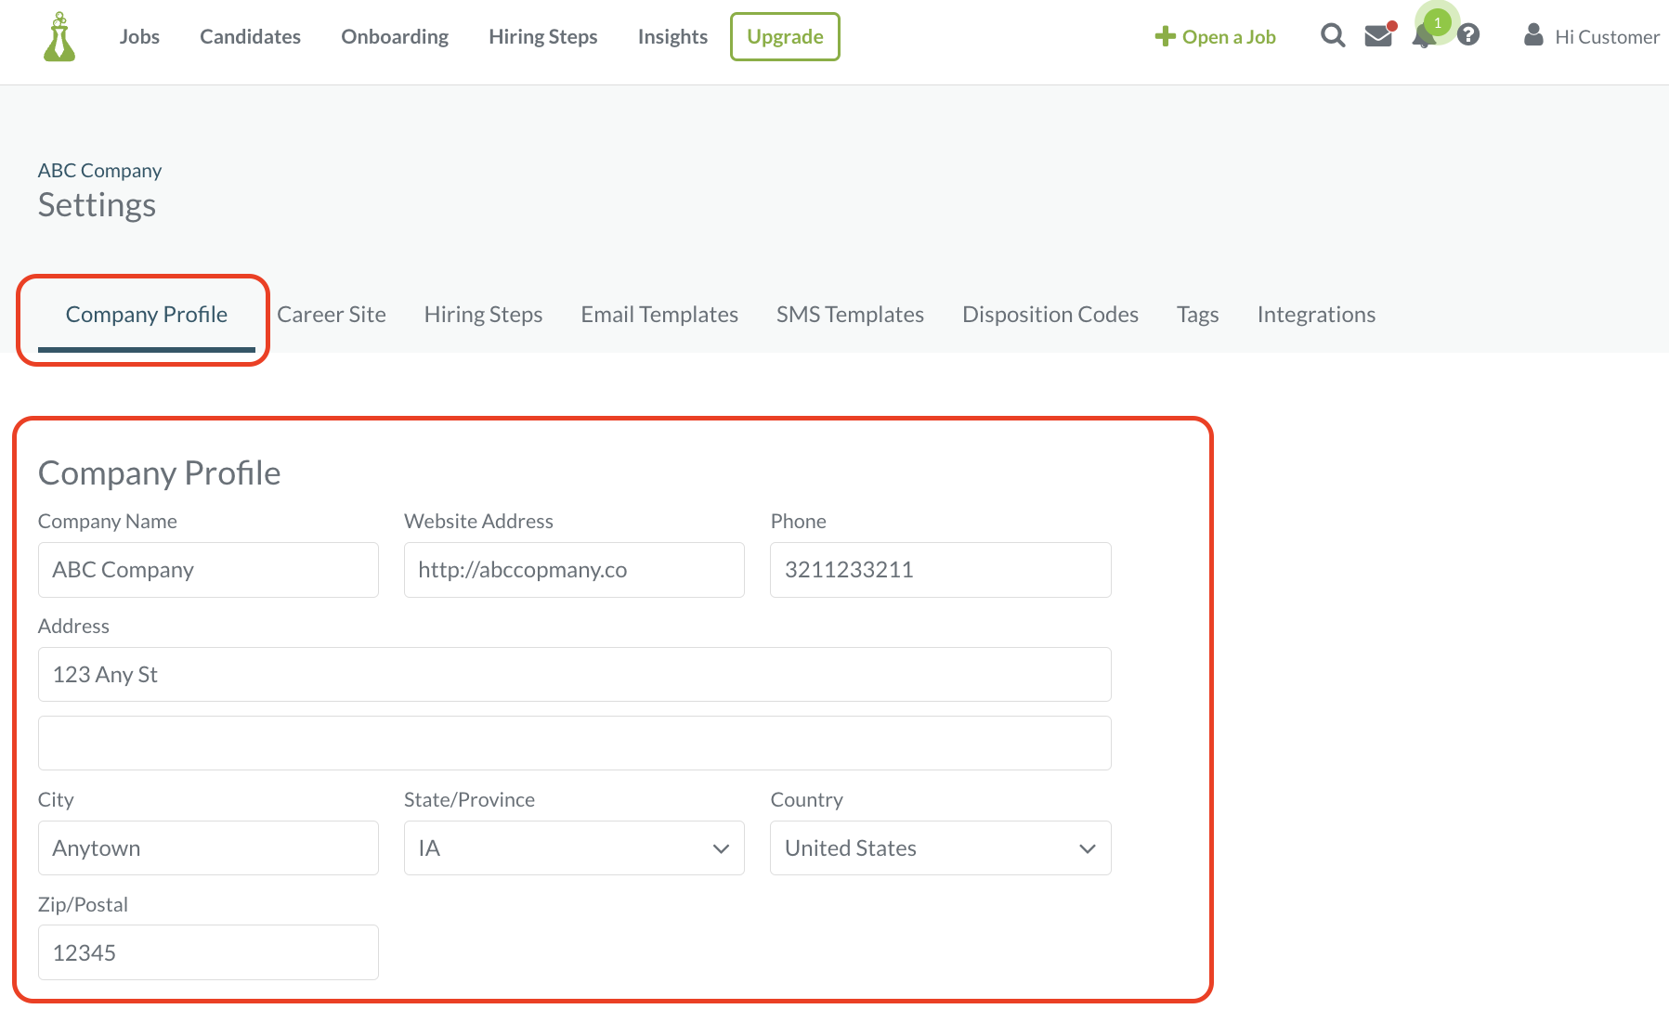
Task: Open the notifications bell icon
Action: [x=1423, y=36]
